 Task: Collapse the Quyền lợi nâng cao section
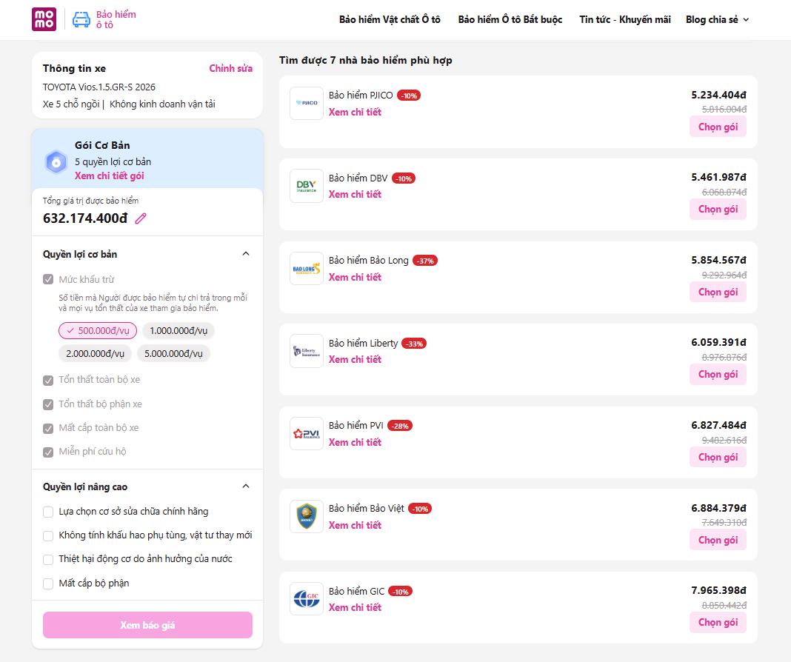pyautogui.click(x=246, y=486)
